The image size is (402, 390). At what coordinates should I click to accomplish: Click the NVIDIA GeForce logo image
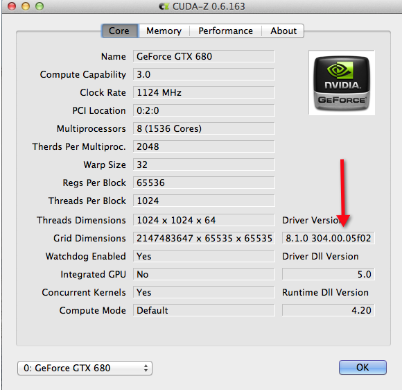[342, 83]
